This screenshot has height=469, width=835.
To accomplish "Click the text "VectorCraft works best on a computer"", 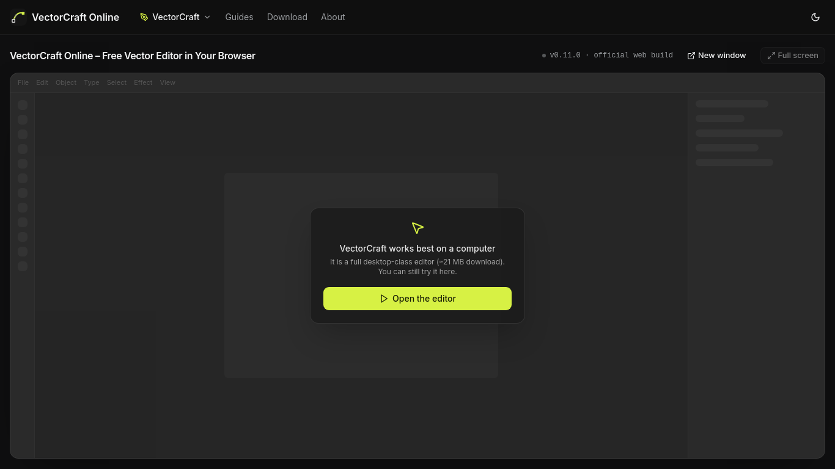I will tap(417, 249).
